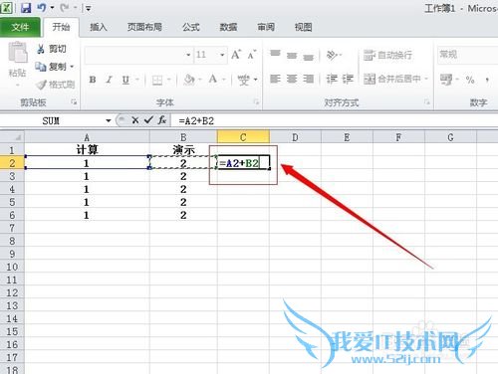Image resolution: width=498 pixels, height=374 pixels.
Task: Select row 7 header
Action: click(12, 228)
